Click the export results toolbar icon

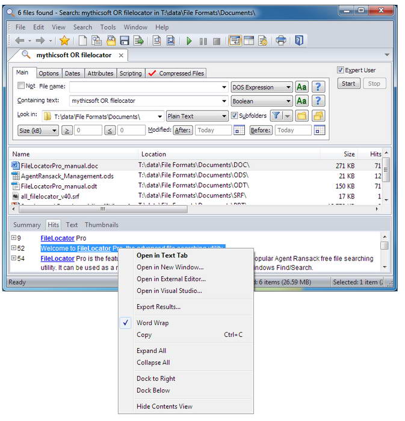coord(138,41)
